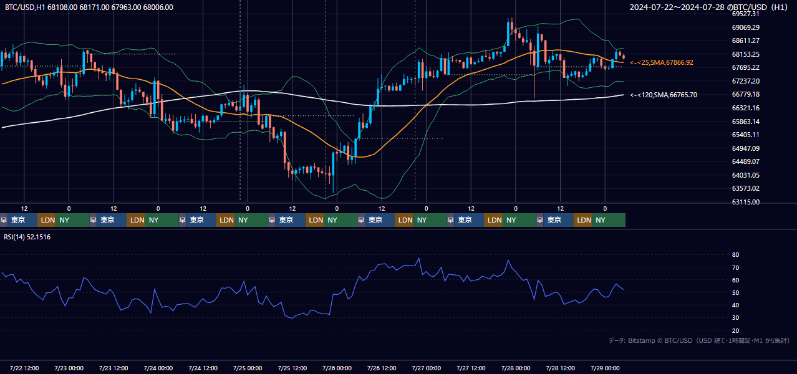The width and height of the screenshot is (797, 374).
Task: Click price axis label 66779.18
Action: [x=745, y=94]
